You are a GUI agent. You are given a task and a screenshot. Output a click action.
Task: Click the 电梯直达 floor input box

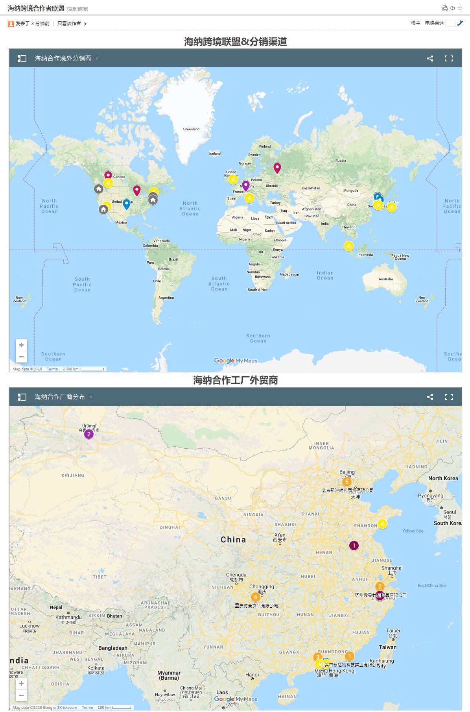click(450, 23)
